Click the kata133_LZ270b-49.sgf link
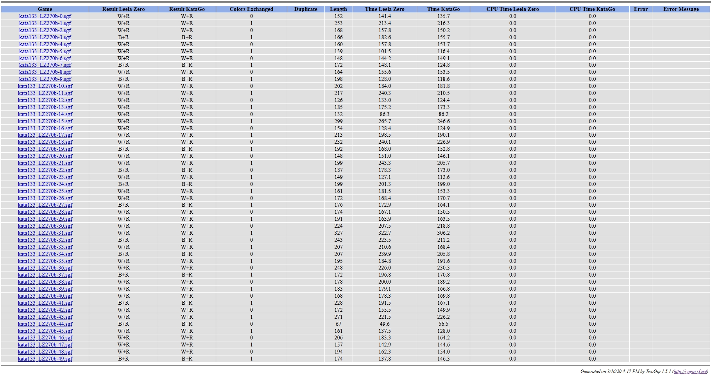The width and height of the screenshot is (711, 375). pos(45,359)
